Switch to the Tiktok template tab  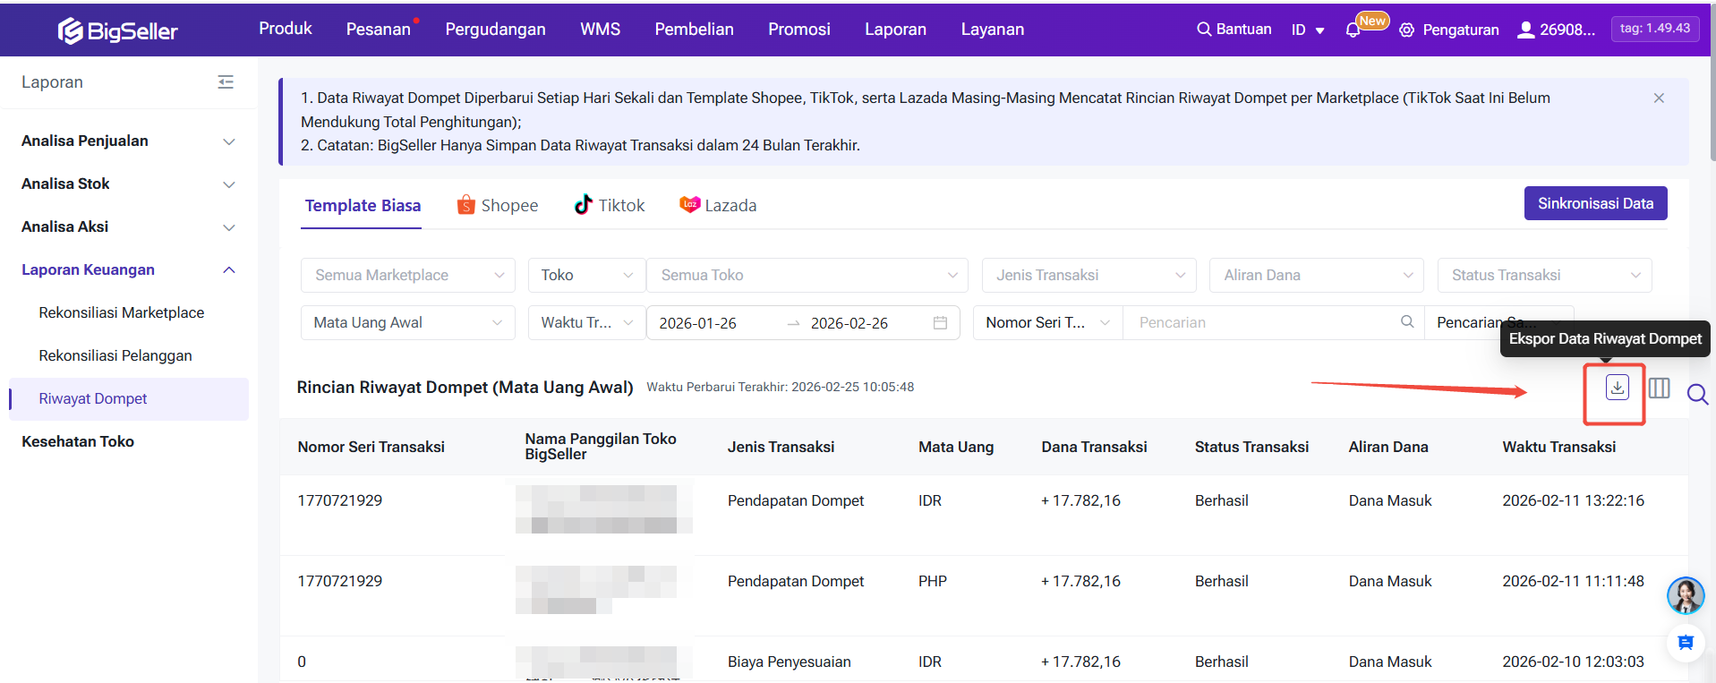coord(610,206)
